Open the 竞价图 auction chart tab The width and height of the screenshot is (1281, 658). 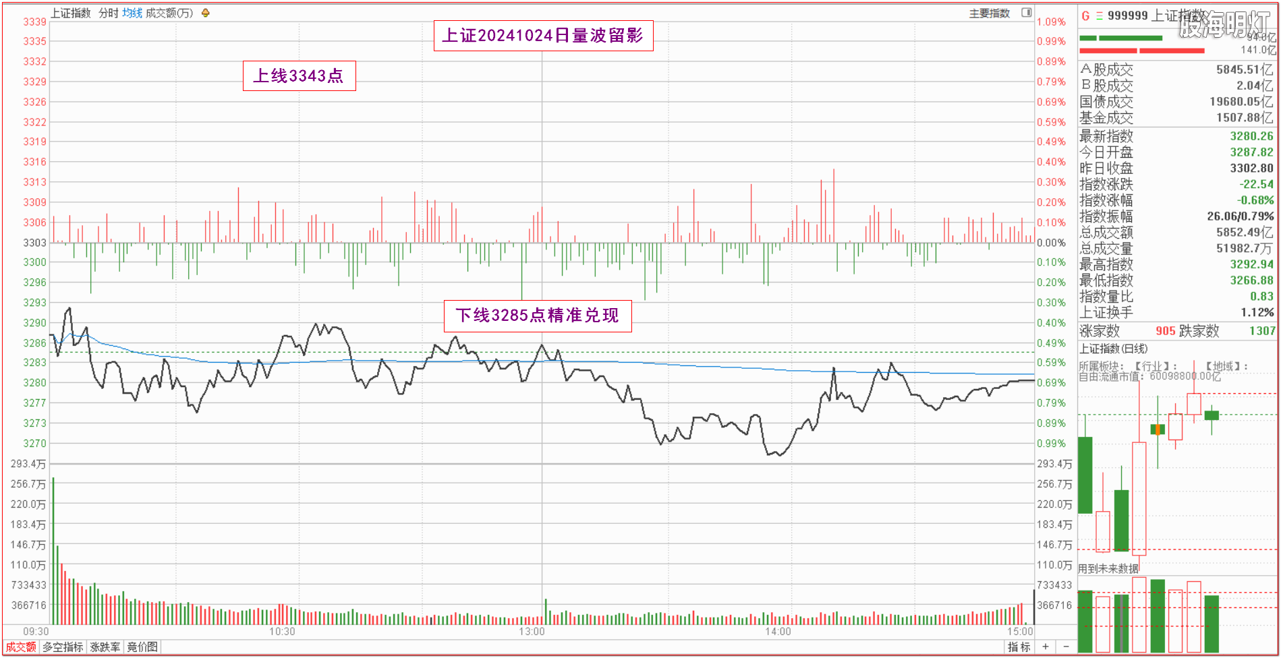tap(142, 647)
